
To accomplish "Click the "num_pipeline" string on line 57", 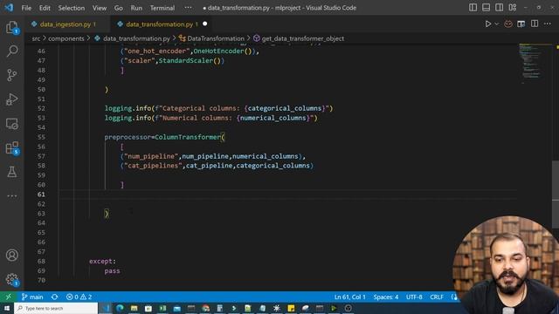I will coord(151,156).
